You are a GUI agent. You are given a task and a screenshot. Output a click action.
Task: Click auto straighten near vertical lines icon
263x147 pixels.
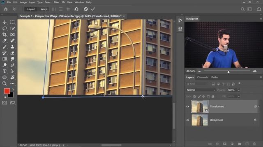point(54,9)
